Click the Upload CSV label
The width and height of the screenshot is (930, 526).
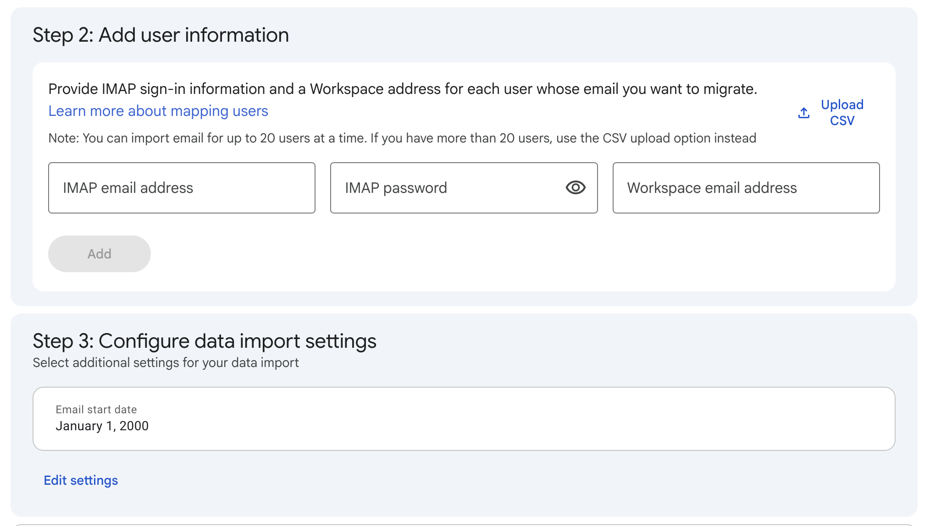click(841, 113)
